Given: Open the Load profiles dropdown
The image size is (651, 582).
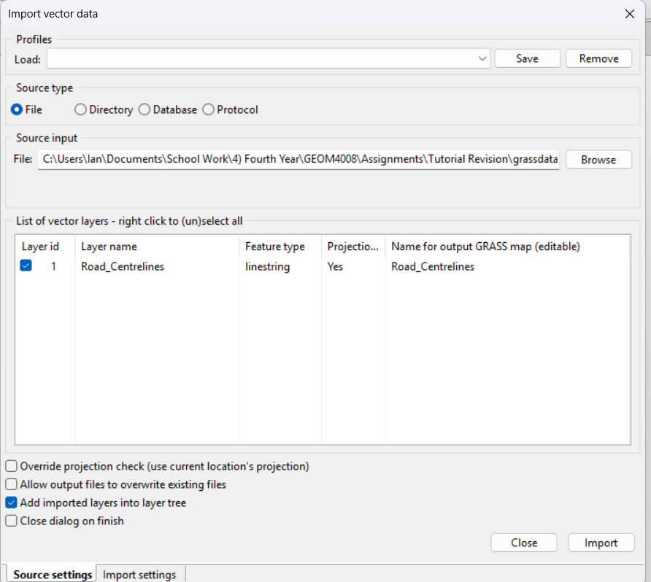Looking at the screenshot, I should [x=482, y=58].
